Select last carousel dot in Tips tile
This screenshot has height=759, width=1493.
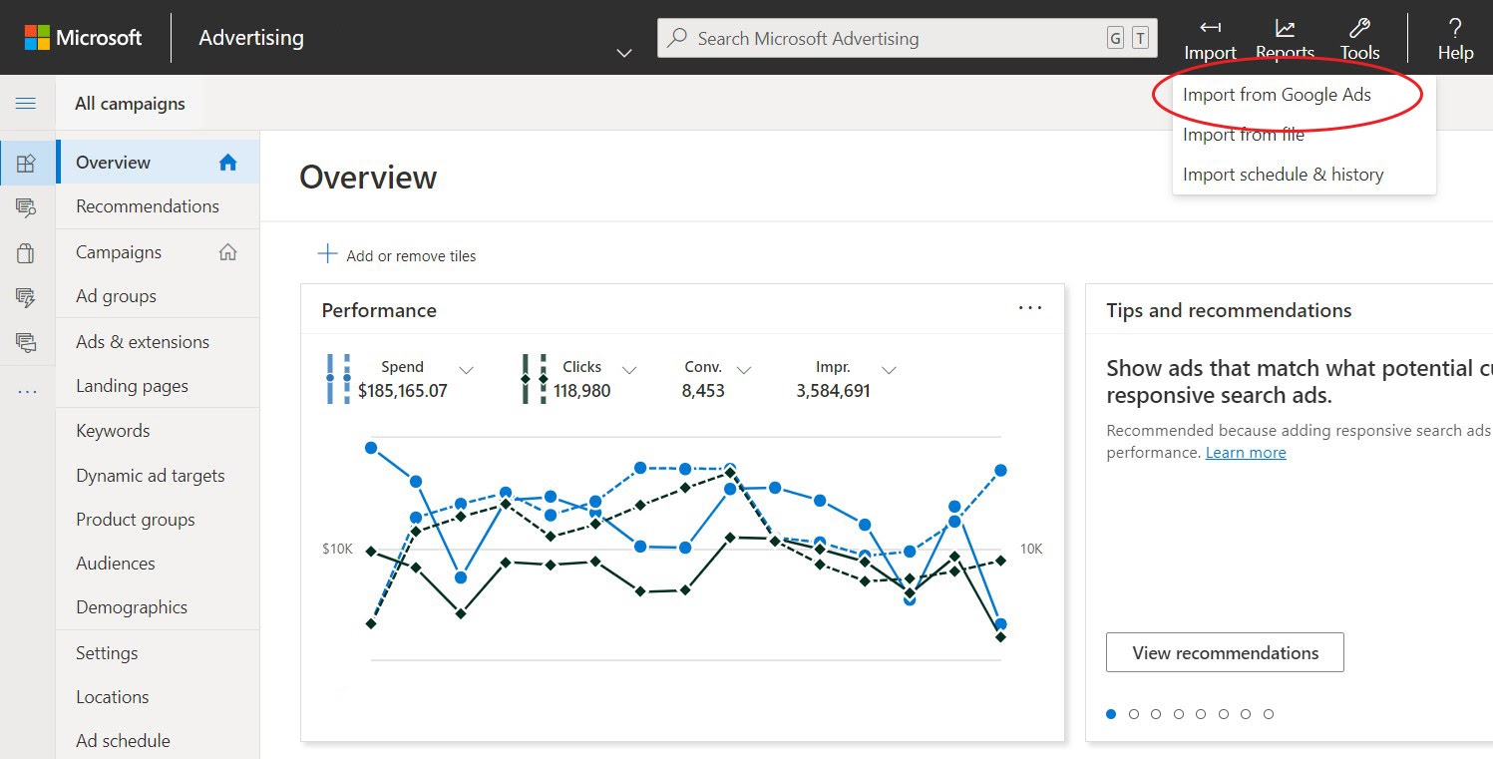[1269, 714]
